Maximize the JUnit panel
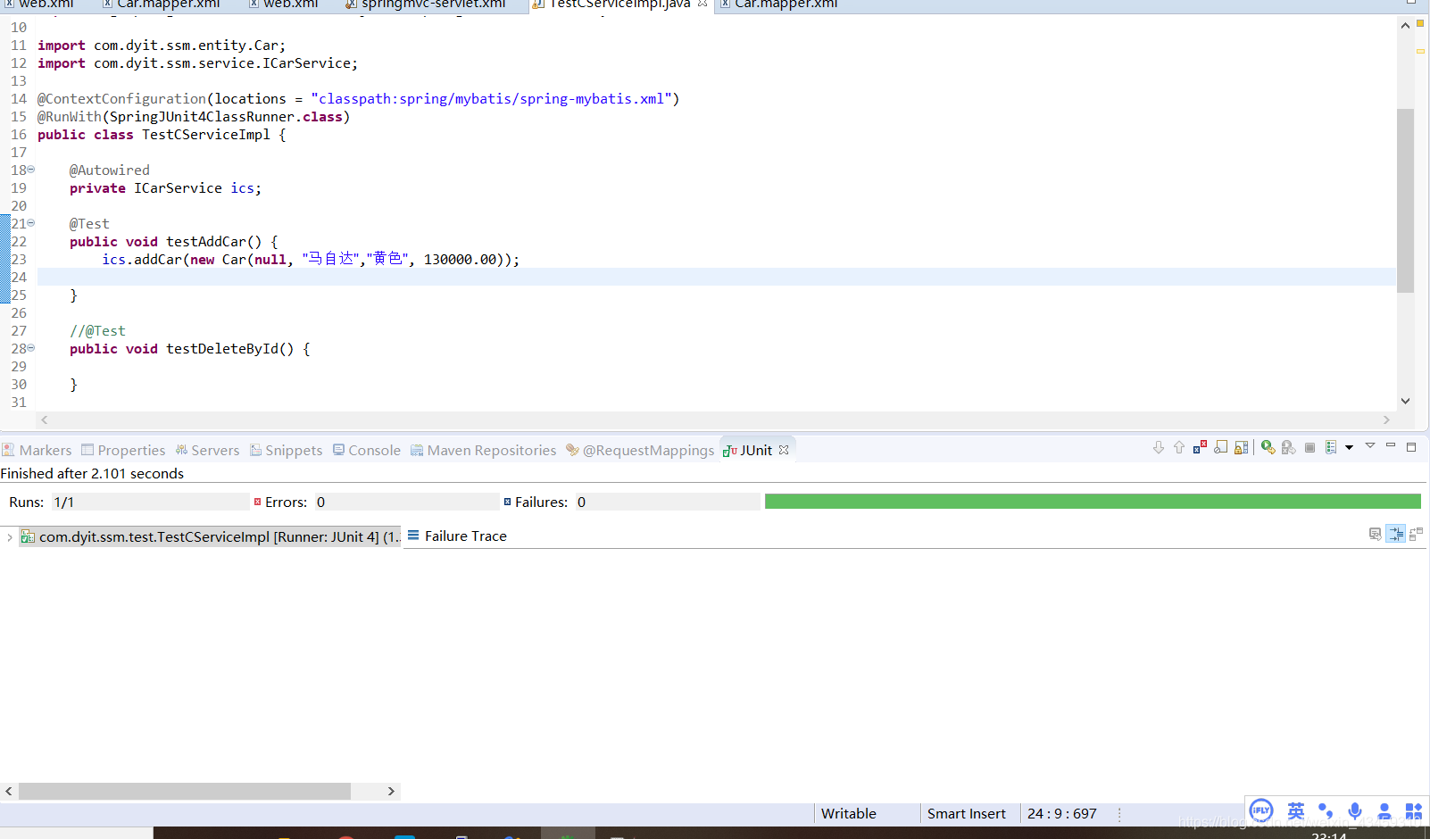This screenshot has width=1430, height=839. tap(1411, 446)
